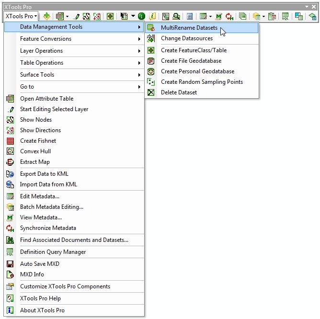Click the Import Data from KML icon
This screenshot has height=319, width=320.
point(10,184)
